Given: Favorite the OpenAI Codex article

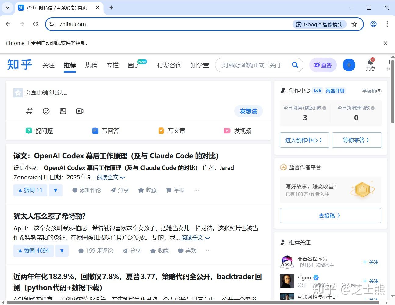Looking at the screenshot, I should (147, 190).
